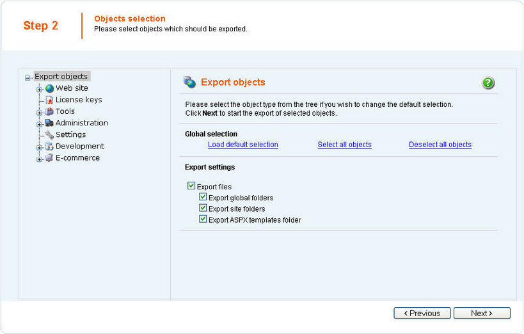Click the Export global folders label
The image size is (524, 334).
pos(241,198)
